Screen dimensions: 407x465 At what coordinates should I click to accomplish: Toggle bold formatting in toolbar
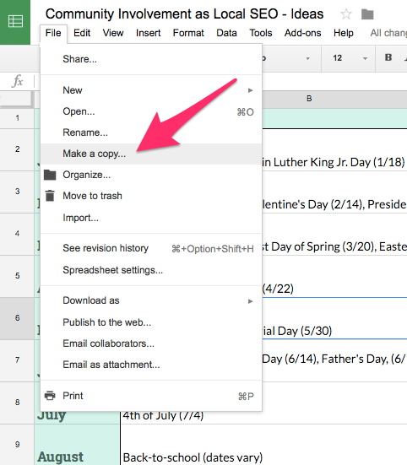coord(388,57)
